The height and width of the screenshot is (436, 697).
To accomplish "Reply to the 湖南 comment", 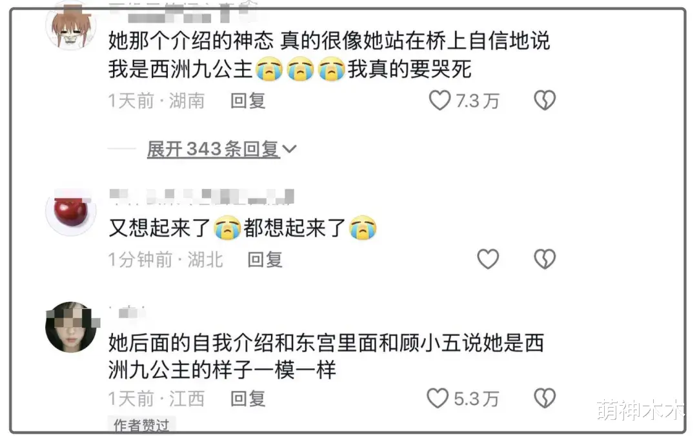I will click(x=248, y=101).
